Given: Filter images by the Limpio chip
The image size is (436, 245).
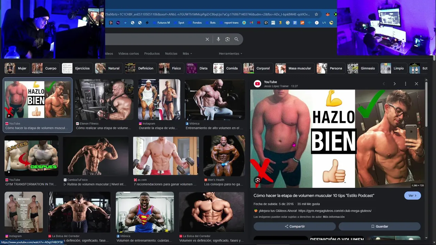Looking at the screenshot, I should [393, 68].
